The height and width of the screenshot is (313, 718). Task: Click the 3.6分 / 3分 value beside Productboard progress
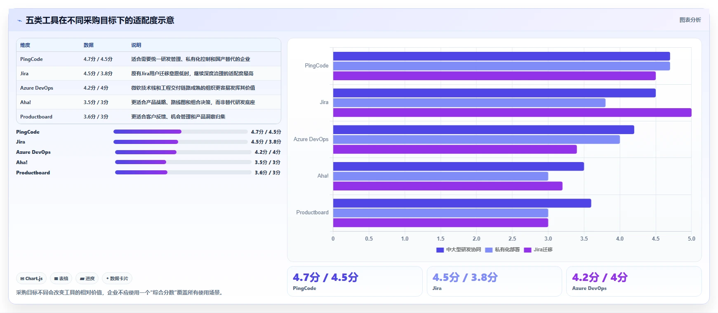[268, 172]
